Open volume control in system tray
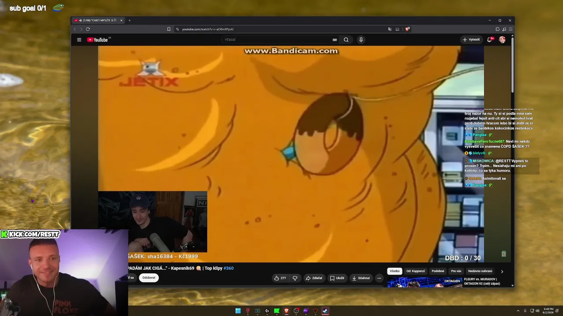This screenshot has width=563, height=316. [537, 311]
